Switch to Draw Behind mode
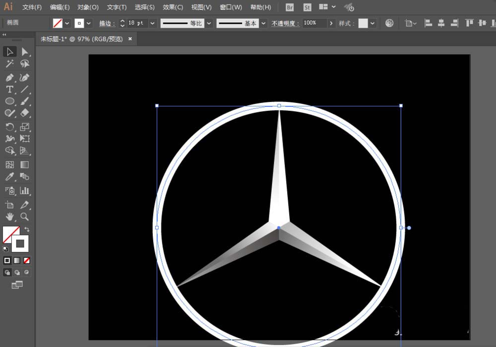496x347 pixels. coord(17,272)
